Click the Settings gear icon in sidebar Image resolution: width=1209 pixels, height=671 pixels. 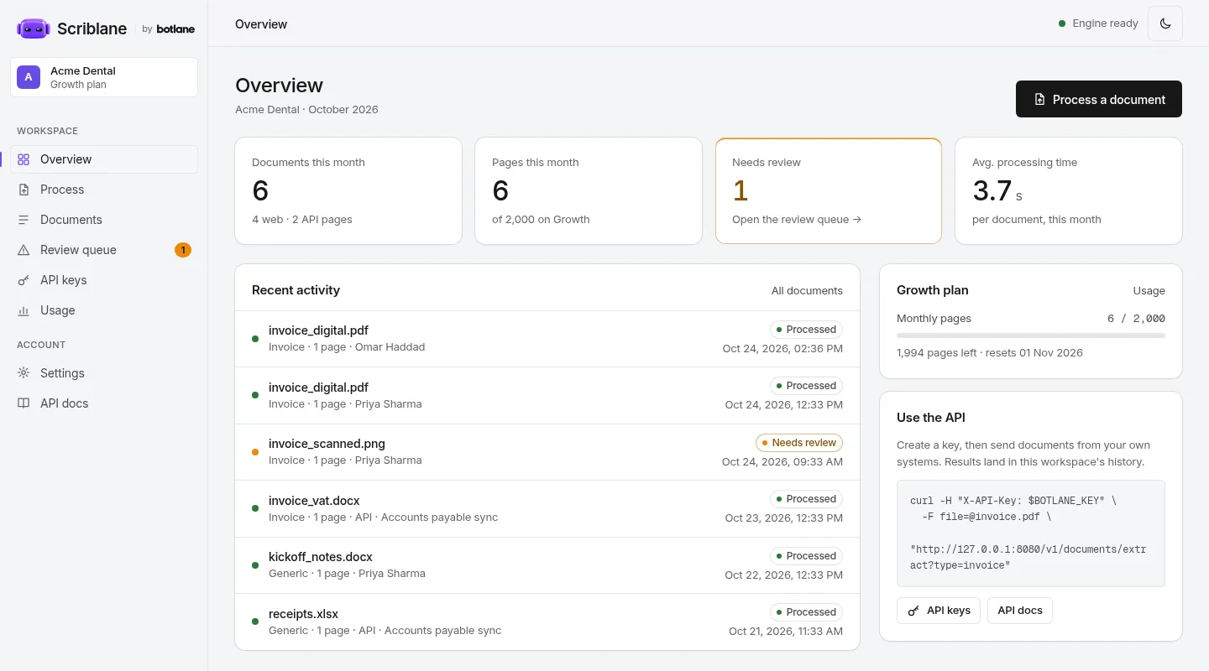(24, 373)
